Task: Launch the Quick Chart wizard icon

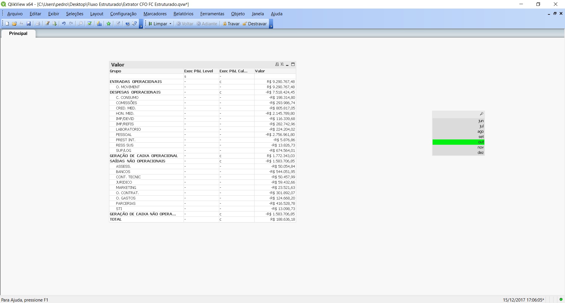Action: (x=99, y=24)
